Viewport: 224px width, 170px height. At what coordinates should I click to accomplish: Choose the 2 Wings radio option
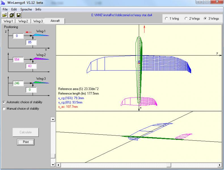point(186,18)
